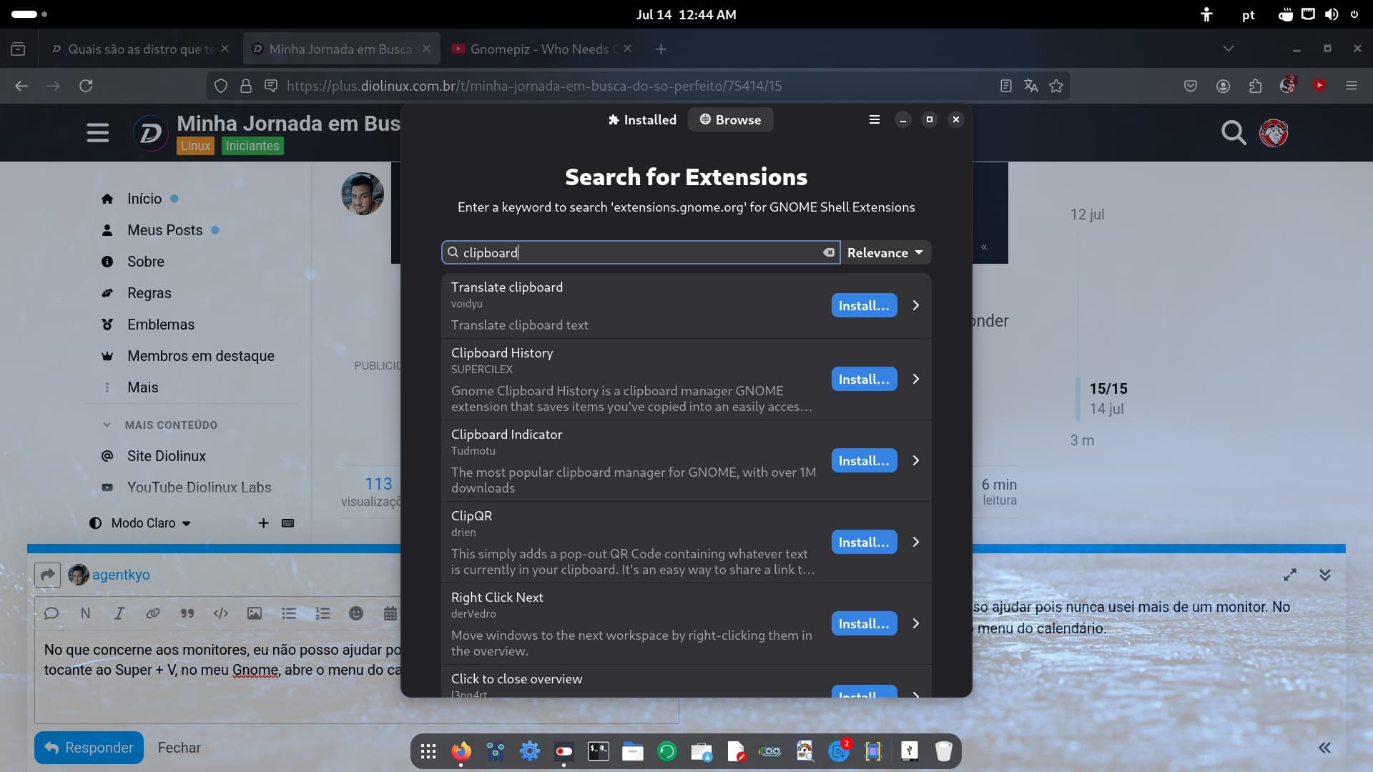Screen dimensions: 1373x772
Task: Open the Relevance sort dropdown
Action: coord(885,252)
